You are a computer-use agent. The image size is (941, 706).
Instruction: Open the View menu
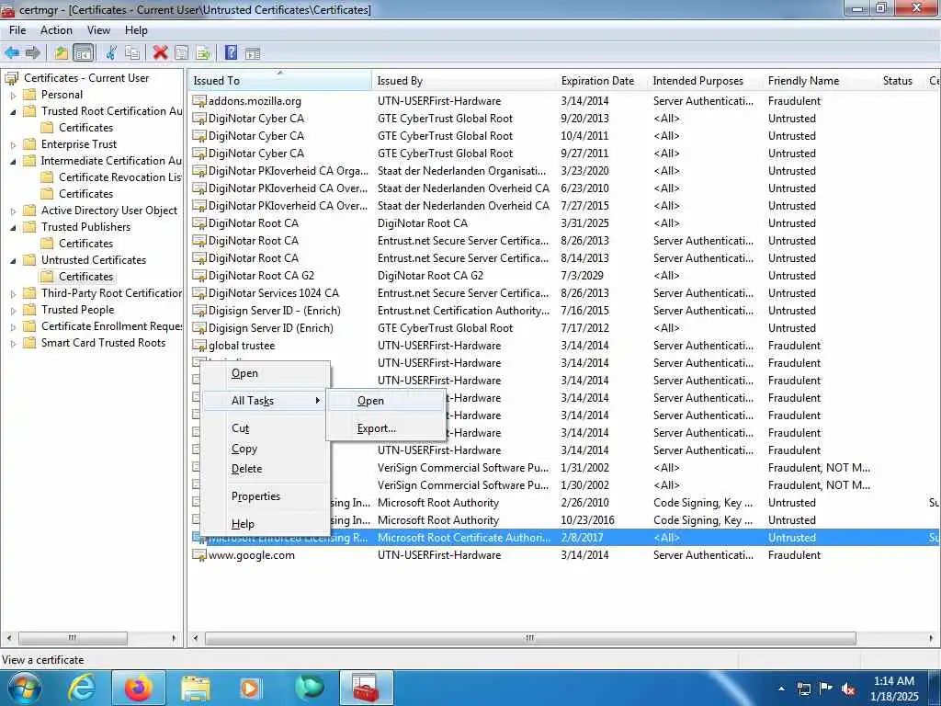(98, 30)
